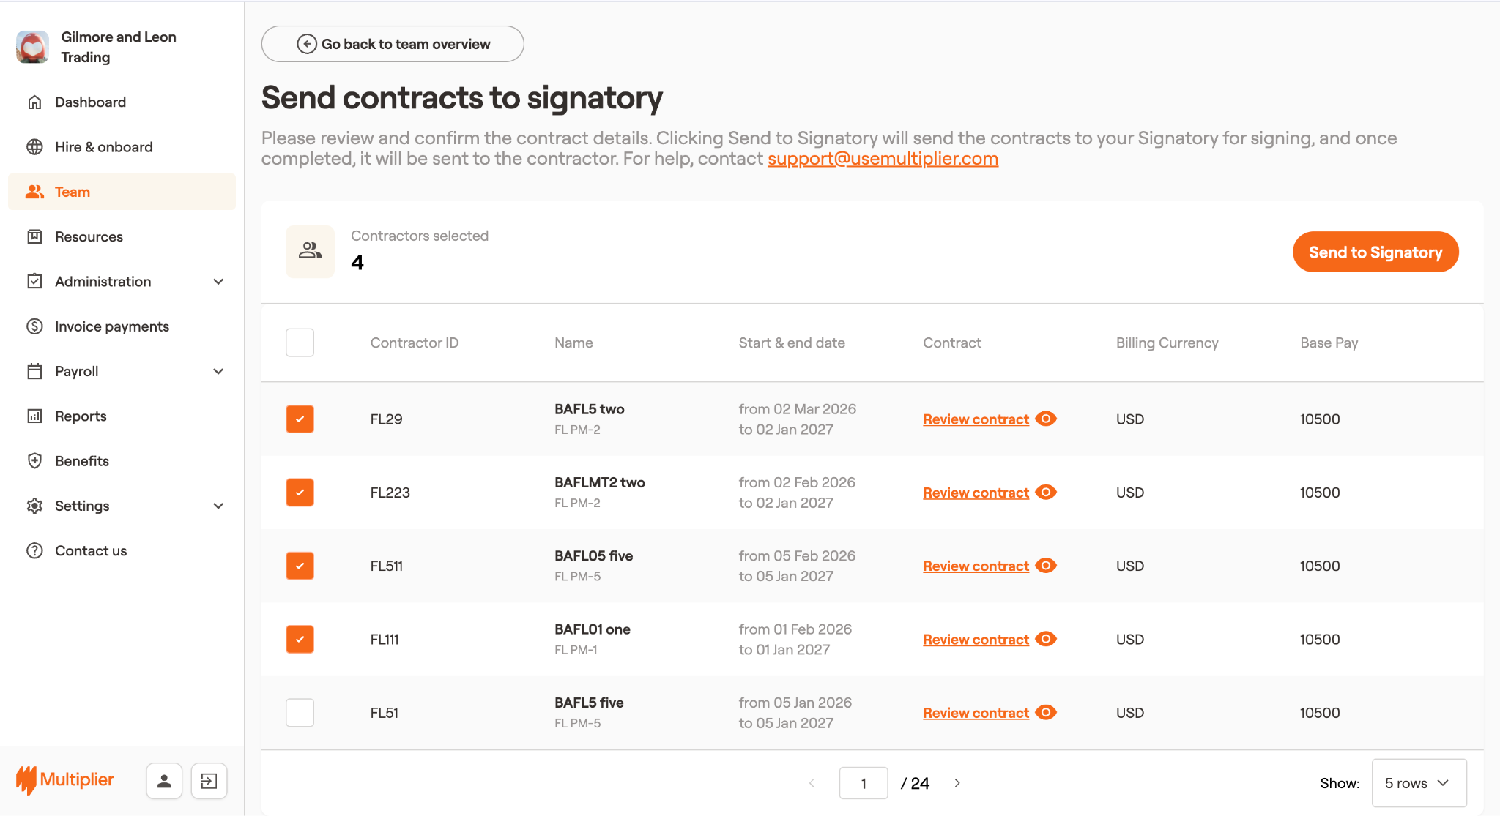The width and height of the screenshot is (1500, 816).
Task: Click the Gilmore and Leon Trading avatar
Action: (33, 47)
